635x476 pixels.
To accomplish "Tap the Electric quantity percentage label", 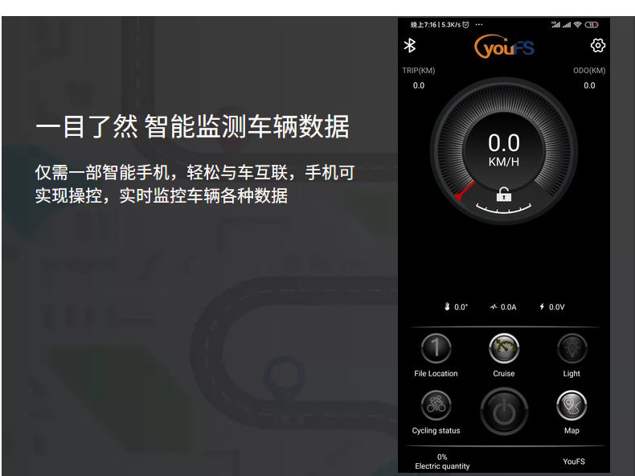I will click(442, 462).
